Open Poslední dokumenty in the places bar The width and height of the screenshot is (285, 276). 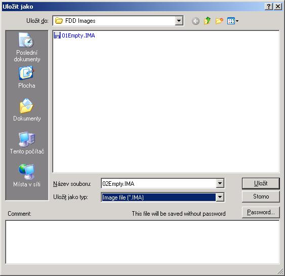point(27,47)
